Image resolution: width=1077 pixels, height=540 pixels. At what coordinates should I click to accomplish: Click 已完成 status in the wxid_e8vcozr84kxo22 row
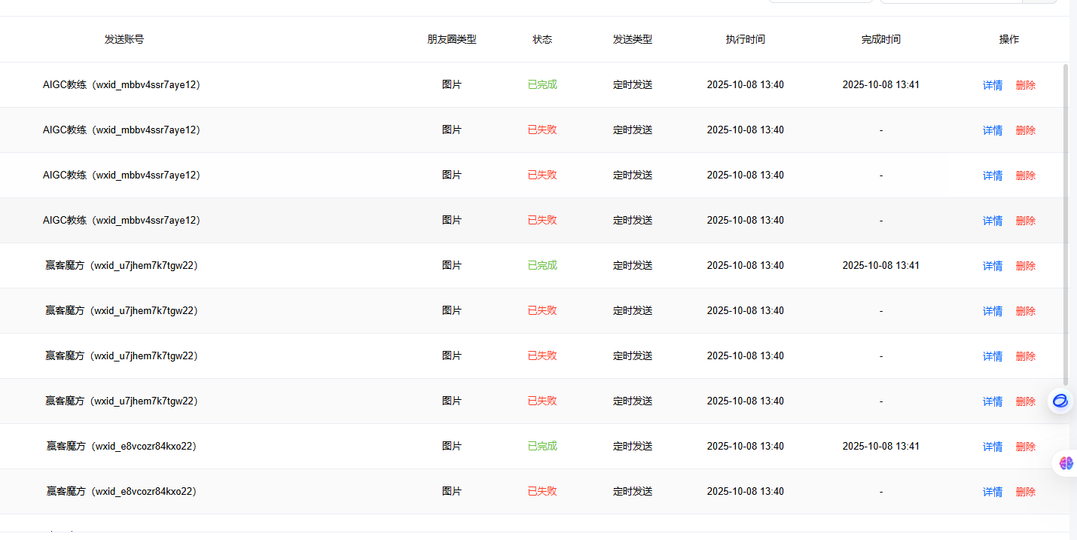[x=542, y=446]
